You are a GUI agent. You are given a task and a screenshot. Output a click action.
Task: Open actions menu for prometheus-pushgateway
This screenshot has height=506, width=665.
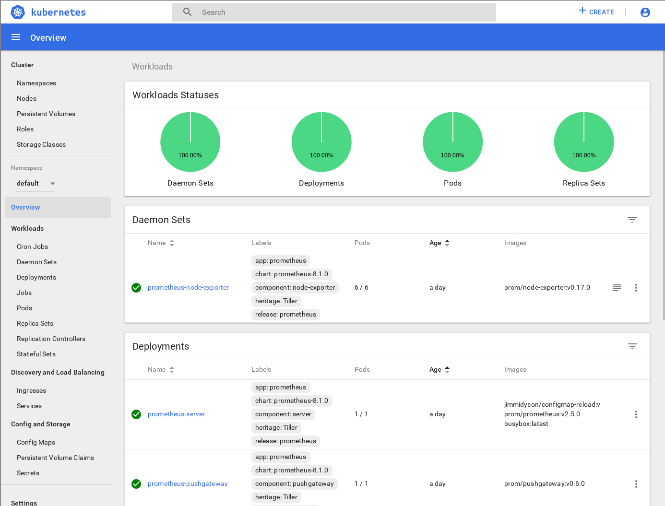(x=636, y=483)
